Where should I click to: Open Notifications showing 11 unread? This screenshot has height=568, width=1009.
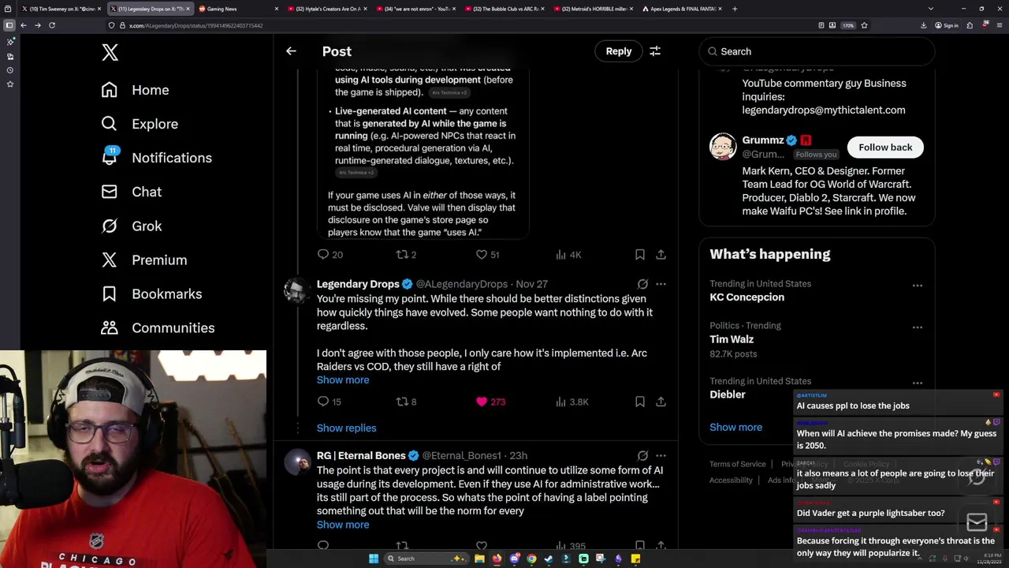(156, 158)
